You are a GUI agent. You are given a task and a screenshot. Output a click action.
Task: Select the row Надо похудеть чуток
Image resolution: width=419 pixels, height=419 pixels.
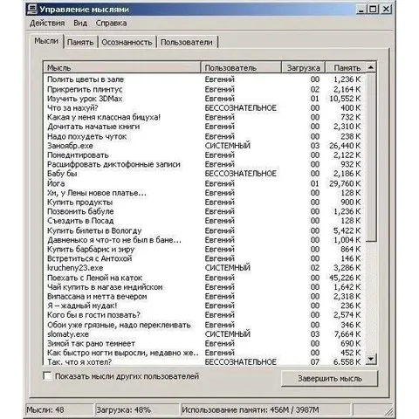pos(203,136)
